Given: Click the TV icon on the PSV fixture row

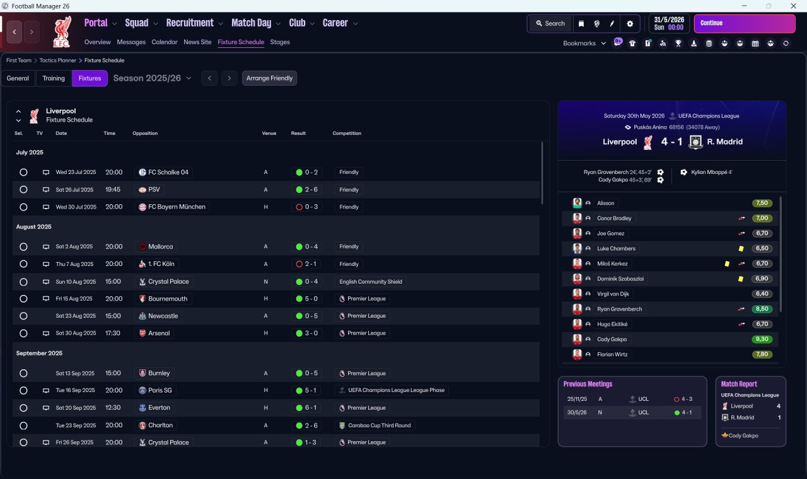Looking at the screenshot, I should point(46,190).
